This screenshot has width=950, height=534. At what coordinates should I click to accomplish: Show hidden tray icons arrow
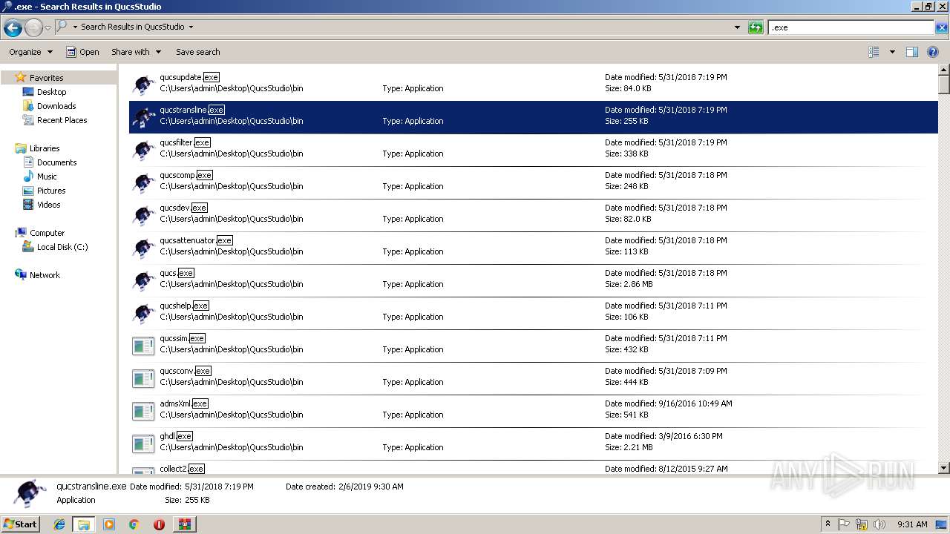(828, 524)
